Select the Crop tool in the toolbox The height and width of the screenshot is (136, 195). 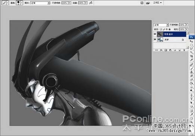tap(192, 56)
